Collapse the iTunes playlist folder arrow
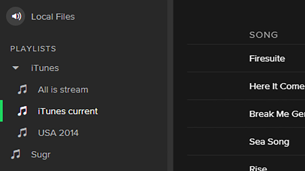 pos(16,68)
